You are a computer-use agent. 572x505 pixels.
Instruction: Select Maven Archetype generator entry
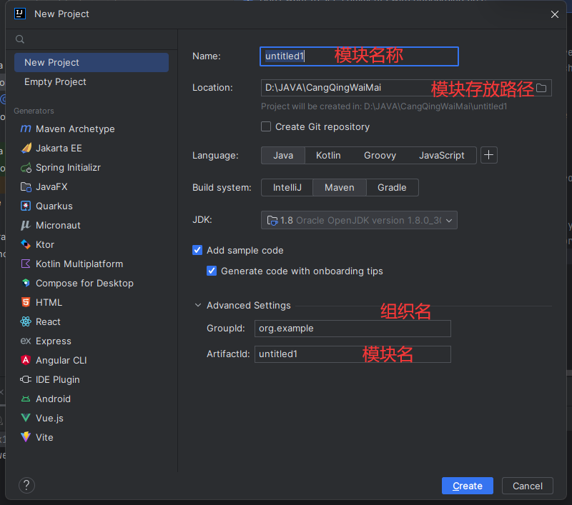[92, 129]
